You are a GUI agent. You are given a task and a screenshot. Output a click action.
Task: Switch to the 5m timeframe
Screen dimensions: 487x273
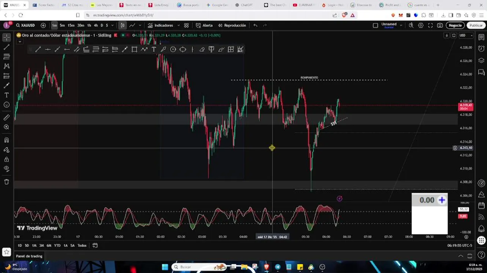coord(62,25)
